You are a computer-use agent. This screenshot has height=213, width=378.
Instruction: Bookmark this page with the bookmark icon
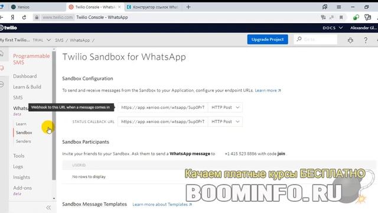tap(341, 17)
